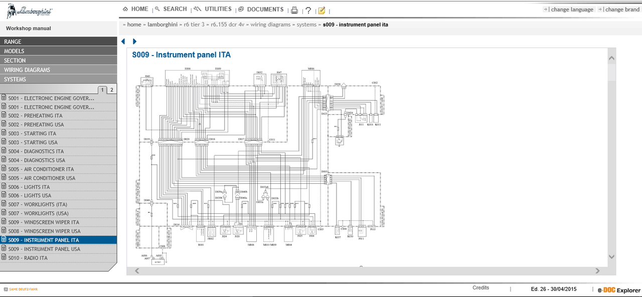This screenshot has width=642, height=297.
Task: Switch to page tab 1 in sidebar
Action: click(102, 90)
